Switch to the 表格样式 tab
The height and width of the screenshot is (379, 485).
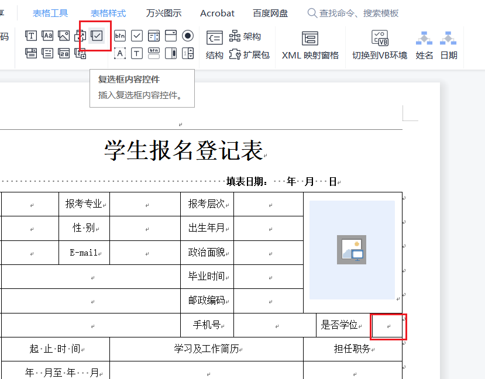point(108,13)
